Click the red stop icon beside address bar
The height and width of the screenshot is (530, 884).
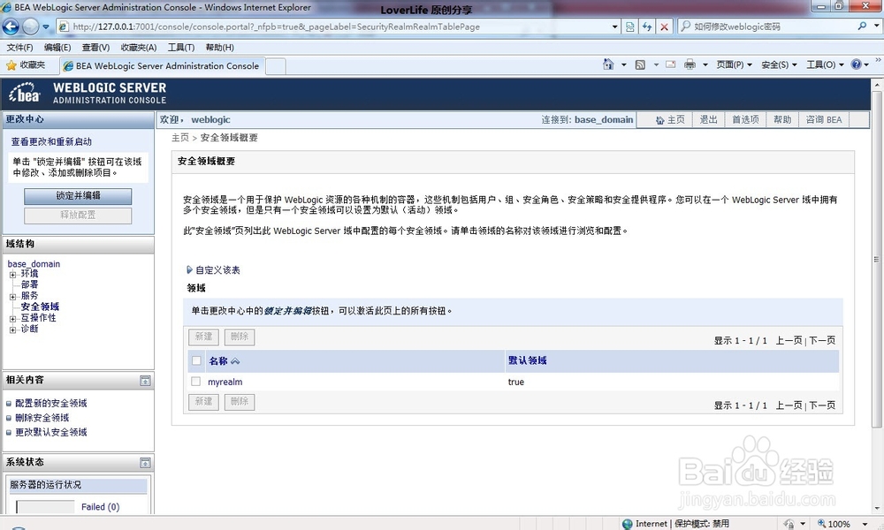(x=665, y=26)
